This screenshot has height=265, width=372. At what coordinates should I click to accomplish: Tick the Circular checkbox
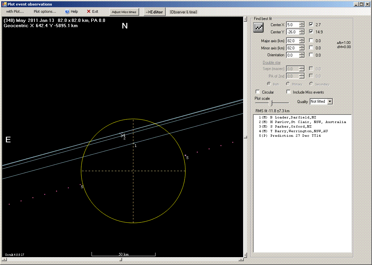pos(258,92)
